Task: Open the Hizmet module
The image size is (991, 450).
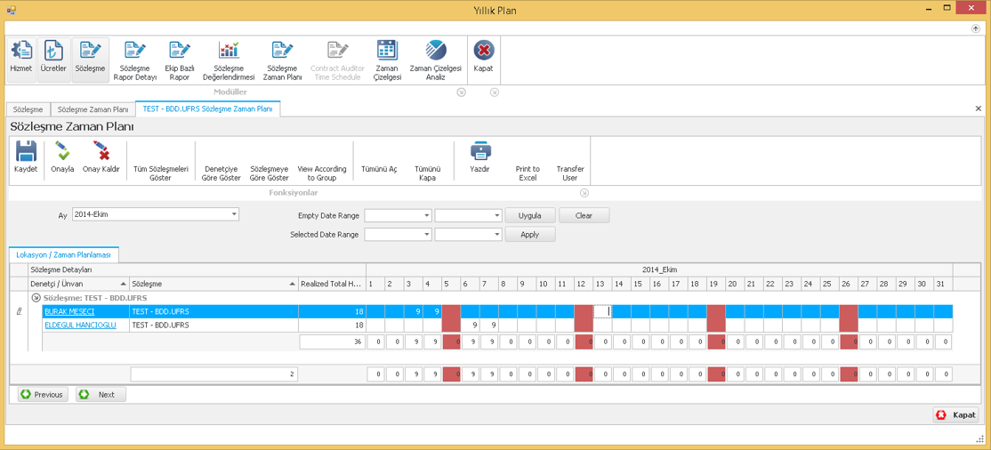Action: (x=21, y=58)
